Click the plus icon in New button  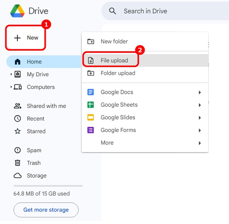point(18,38)
